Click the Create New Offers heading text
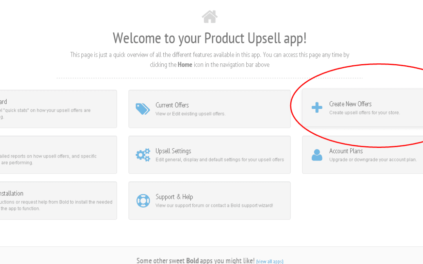This screenshot has height=264, width=423. pyautogui.click(x=350, y=104)
